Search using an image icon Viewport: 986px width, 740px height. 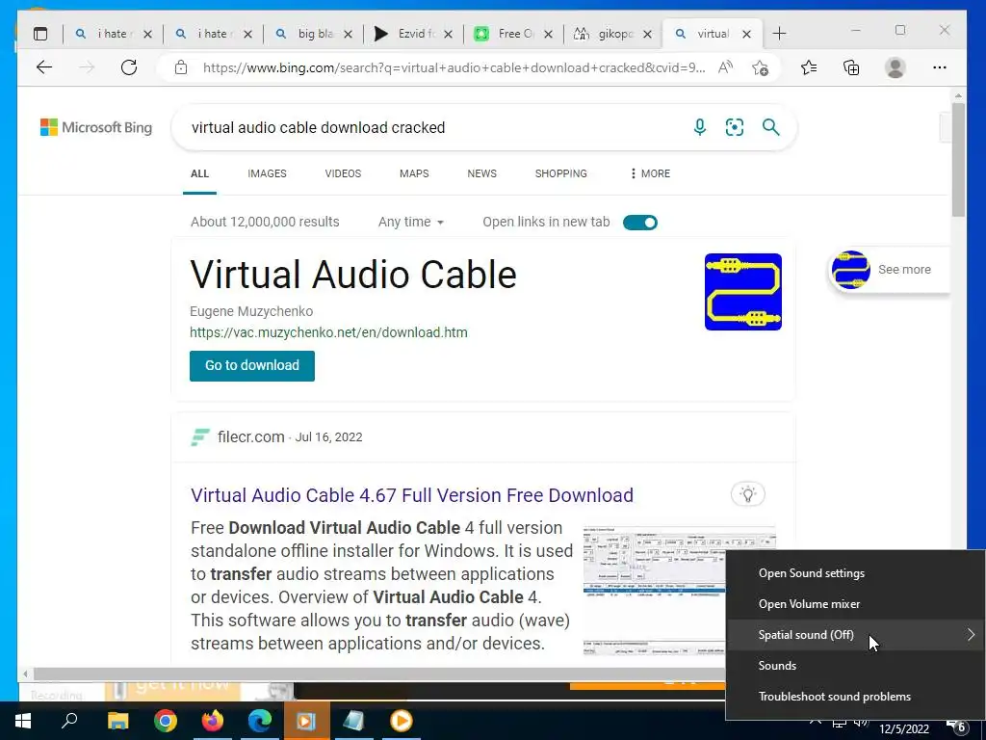[x=735, y=127]
